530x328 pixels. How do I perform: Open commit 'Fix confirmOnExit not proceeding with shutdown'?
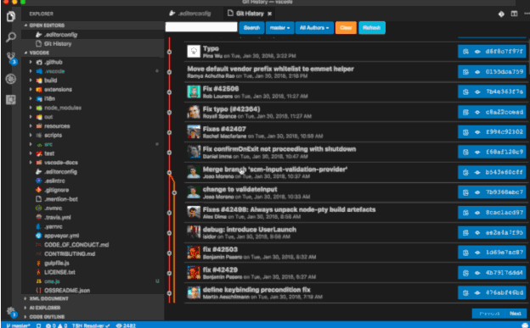[279, 149]
